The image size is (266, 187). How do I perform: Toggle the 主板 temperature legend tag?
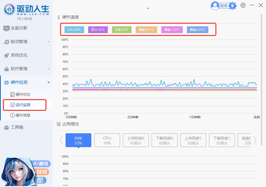[x=122, y=30]
